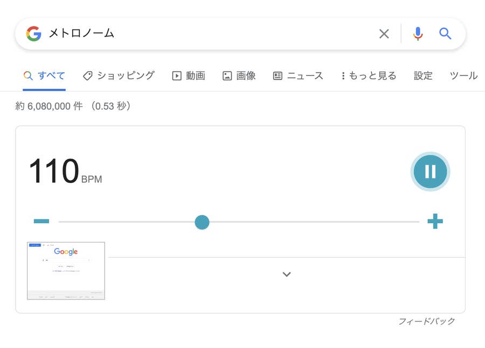Screen dimensions: 485x348
Task: Click the webpage preview thumbnail
Action: [x=66, y=271]
